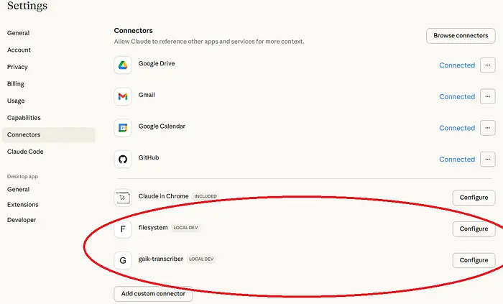Configure the gaik-transcriber connector
This screenshot has width=503, height=304.
474,260
